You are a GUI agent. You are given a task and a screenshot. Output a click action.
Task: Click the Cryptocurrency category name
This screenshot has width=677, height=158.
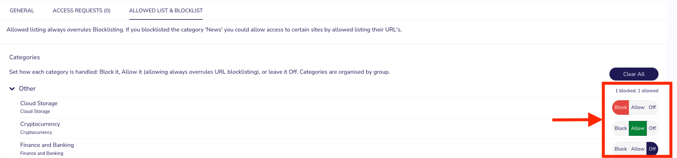pos(40,124)
